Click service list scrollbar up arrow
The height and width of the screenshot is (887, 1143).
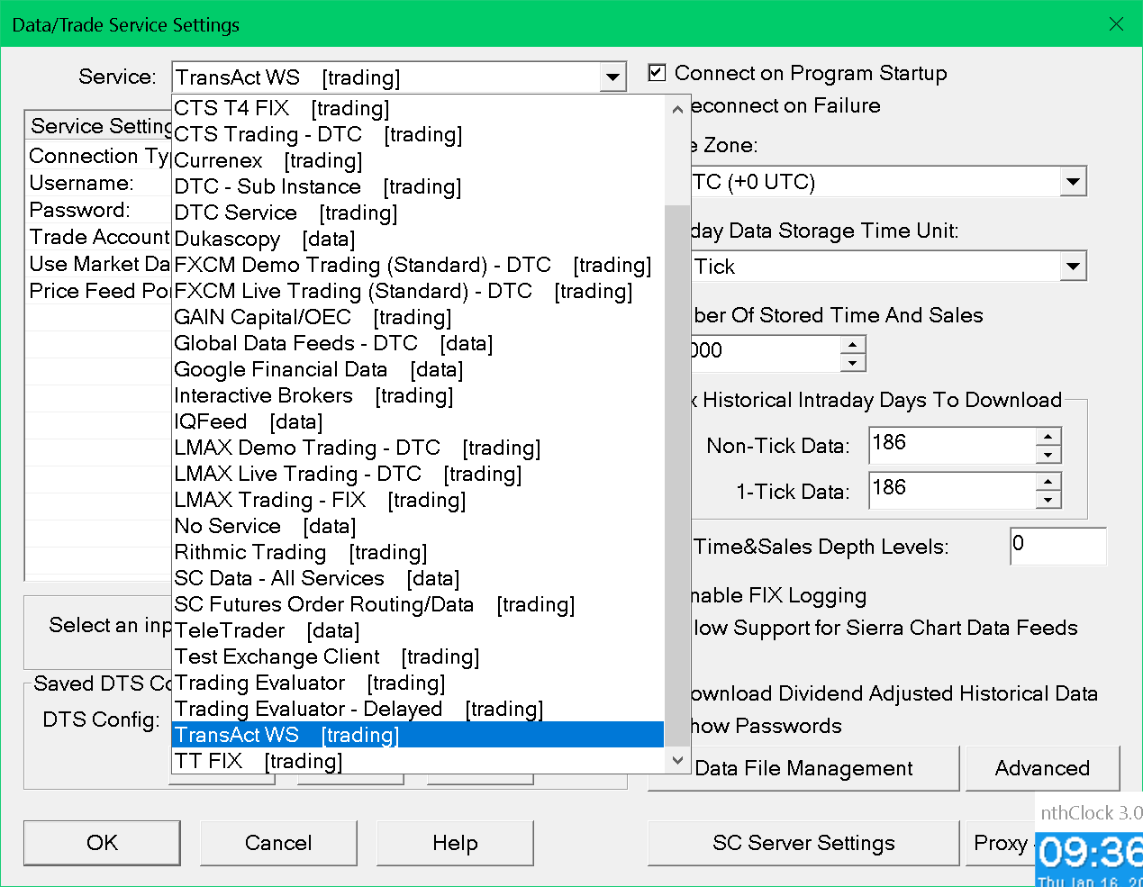677,109
